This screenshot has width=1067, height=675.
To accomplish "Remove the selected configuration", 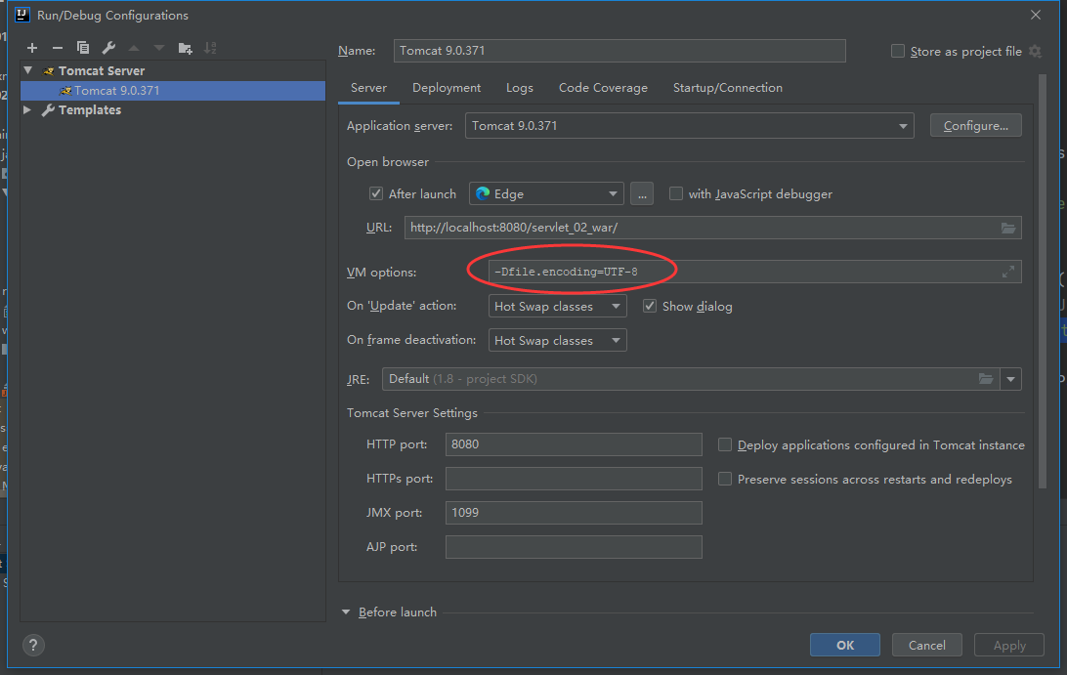I will pos(57,48).
